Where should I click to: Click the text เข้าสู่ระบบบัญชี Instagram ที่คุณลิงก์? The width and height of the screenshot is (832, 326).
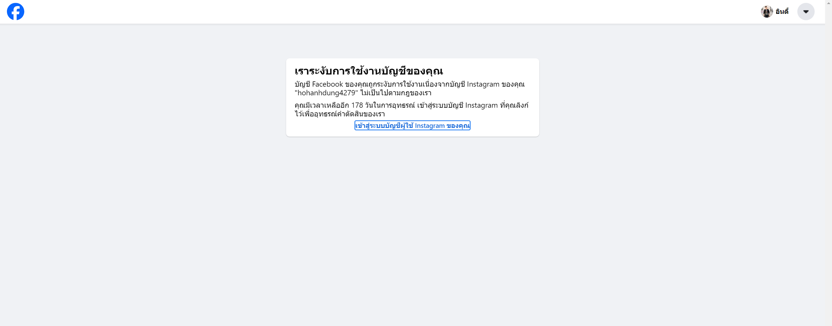472,105
